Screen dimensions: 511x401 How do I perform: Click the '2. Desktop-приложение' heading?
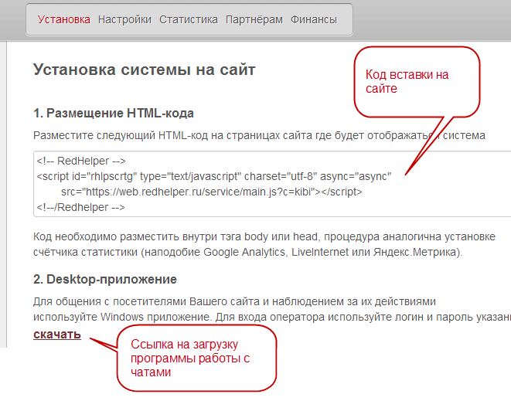pos(105,280)
